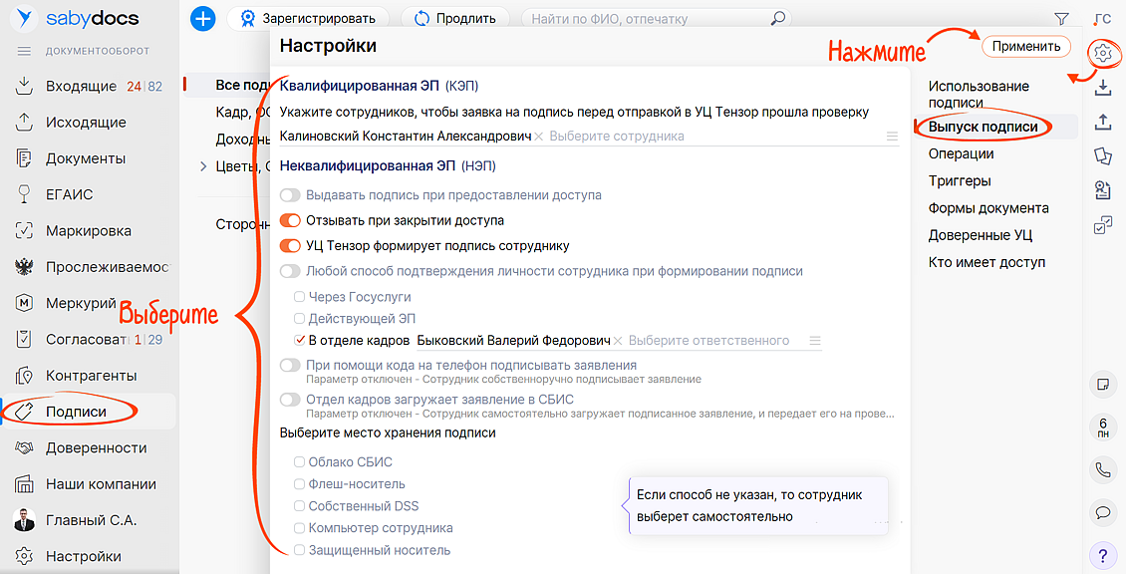This screenshot has height=574, width=1126.
Task: Open employee list icon in КЭП row
Action: point(892,137)
